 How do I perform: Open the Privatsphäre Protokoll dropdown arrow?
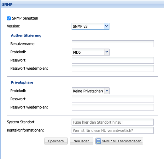[x=107, y=91]
